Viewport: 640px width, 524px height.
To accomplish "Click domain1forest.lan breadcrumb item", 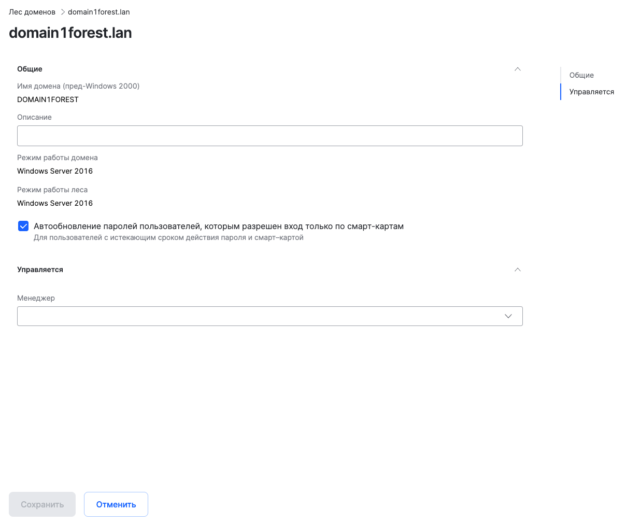I will pyautogui.click(x=98, y=12).
